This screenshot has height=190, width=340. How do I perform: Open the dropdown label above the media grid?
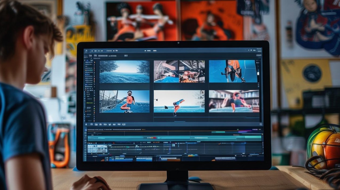pos(97,58)
